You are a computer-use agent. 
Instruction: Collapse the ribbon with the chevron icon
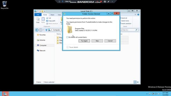pos(135,15)
